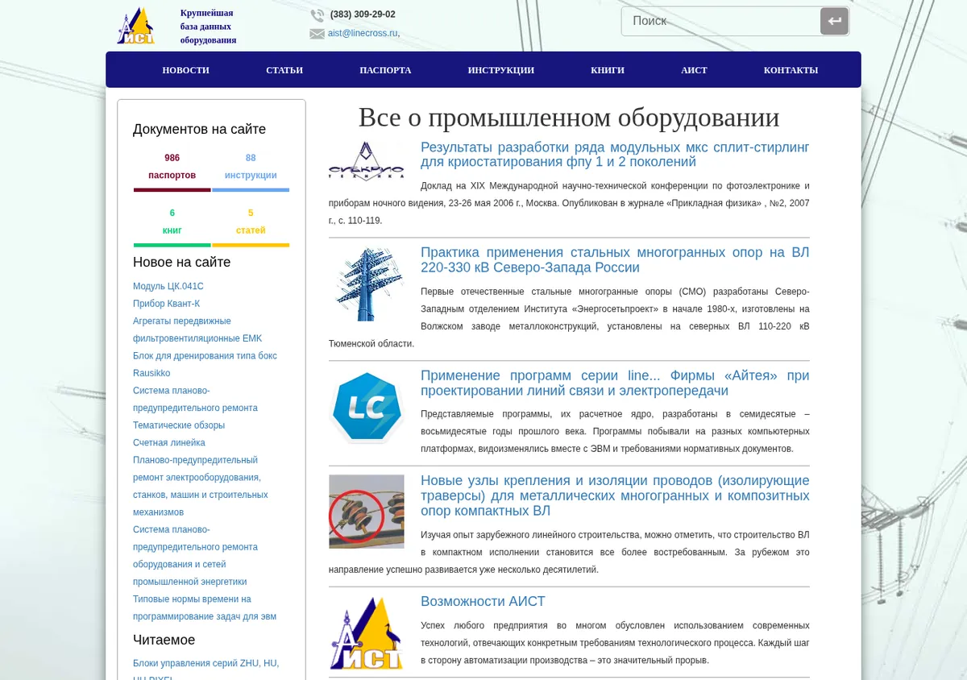Open the Модуль ЦК.041С link
967x680 pixels.
pos(168,286)
